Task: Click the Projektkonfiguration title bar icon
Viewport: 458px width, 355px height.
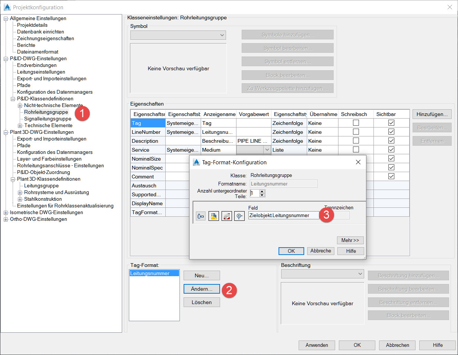Action: point(7,7)
